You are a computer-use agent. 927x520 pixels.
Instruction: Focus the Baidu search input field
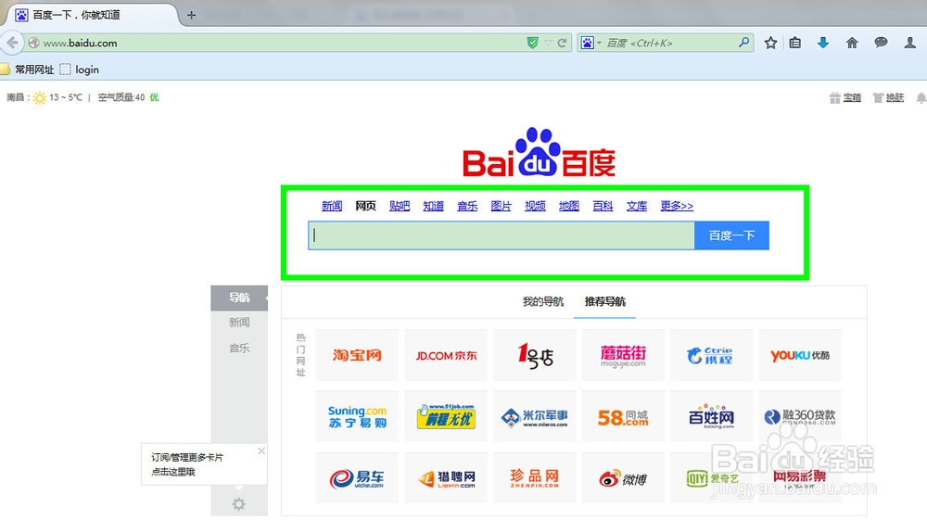tap(502, 235)
